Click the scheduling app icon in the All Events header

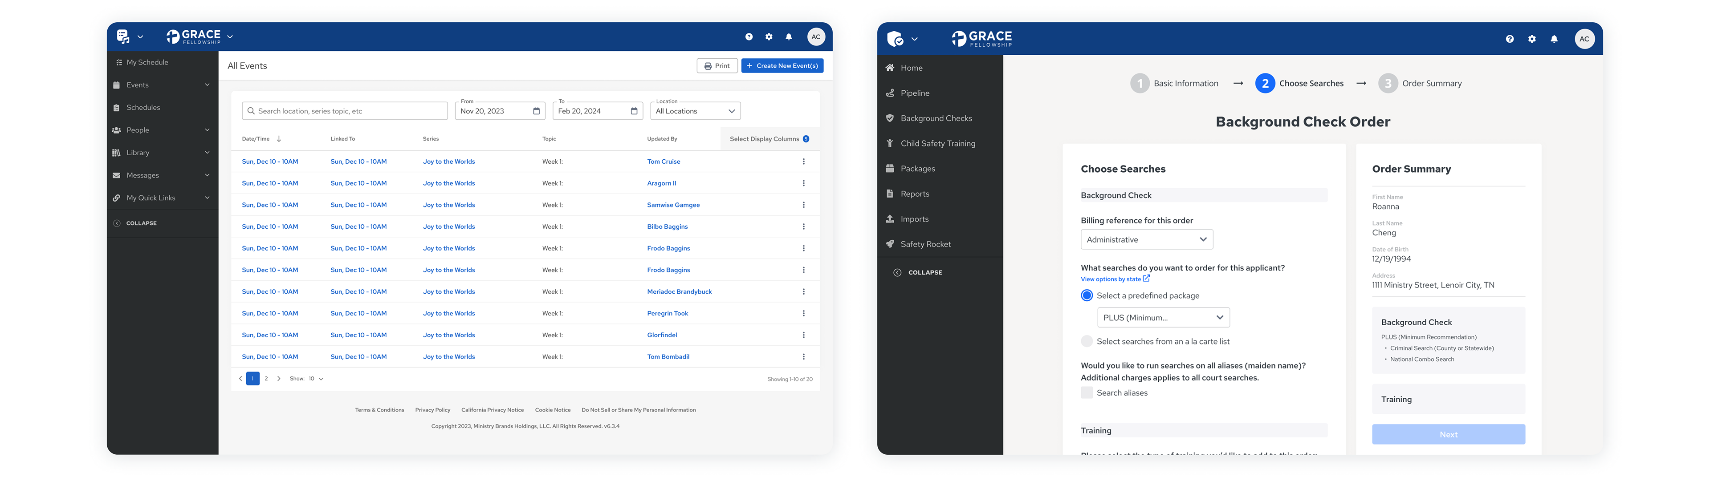[123, 36]
